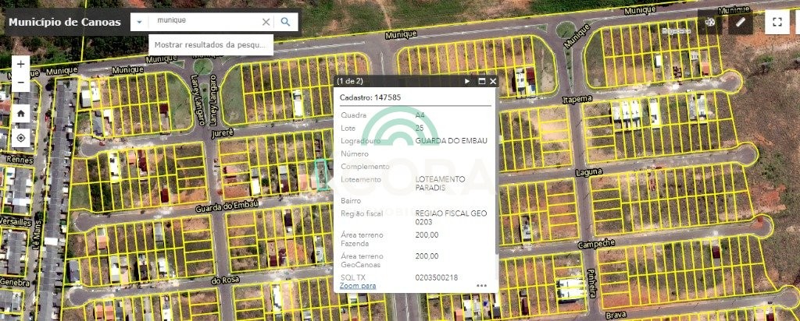Open the draw palette tool
Screen dimensions: 800x321
pos(709,22)
